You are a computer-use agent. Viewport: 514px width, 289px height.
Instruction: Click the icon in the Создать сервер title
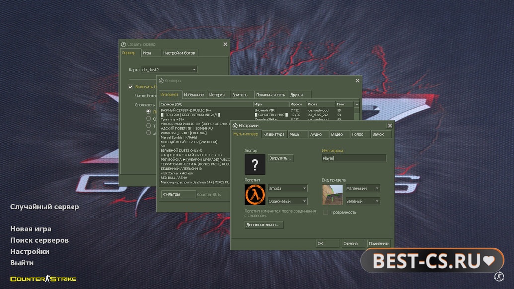click(x=123, y=44)
